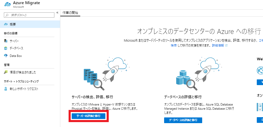Open the サーバー sidebar item
263x127 pixels.
14,41
